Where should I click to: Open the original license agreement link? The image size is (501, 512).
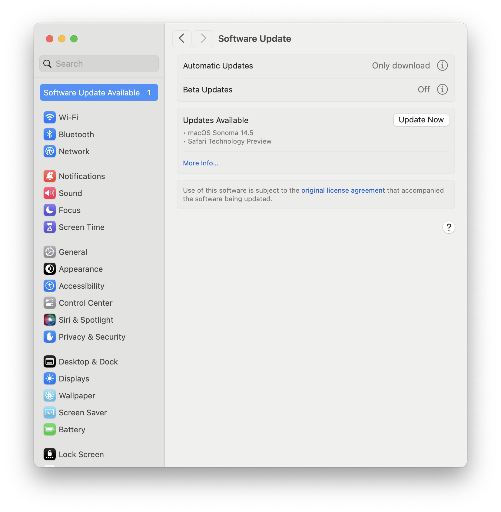[343, 190]
